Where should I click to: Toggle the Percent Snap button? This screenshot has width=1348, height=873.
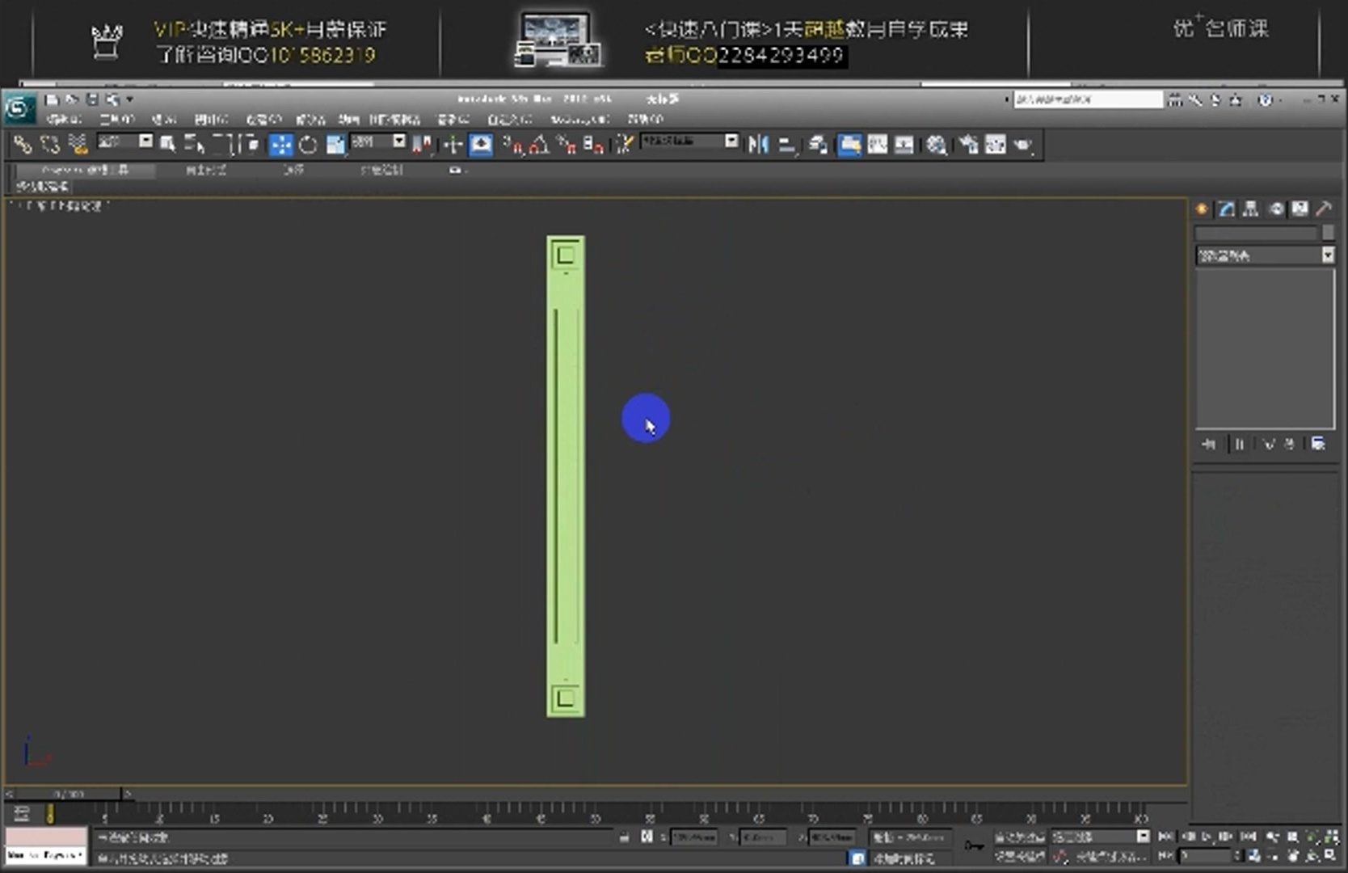(x=567, y=145)
